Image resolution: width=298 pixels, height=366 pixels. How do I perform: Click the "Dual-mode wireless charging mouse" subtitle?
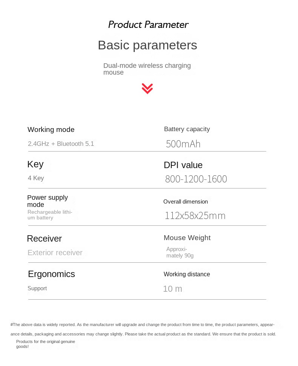pos(147,69)
